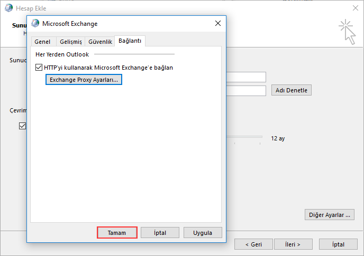Click the 12 ay offline mail slider
Viewport: 364px width, 256px height.
click(243, 137)
